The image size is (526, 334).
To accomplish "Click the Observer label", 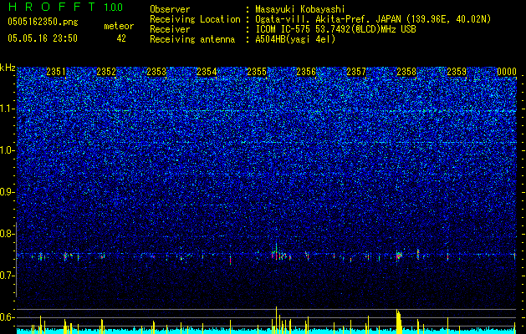I will point(170,9).
